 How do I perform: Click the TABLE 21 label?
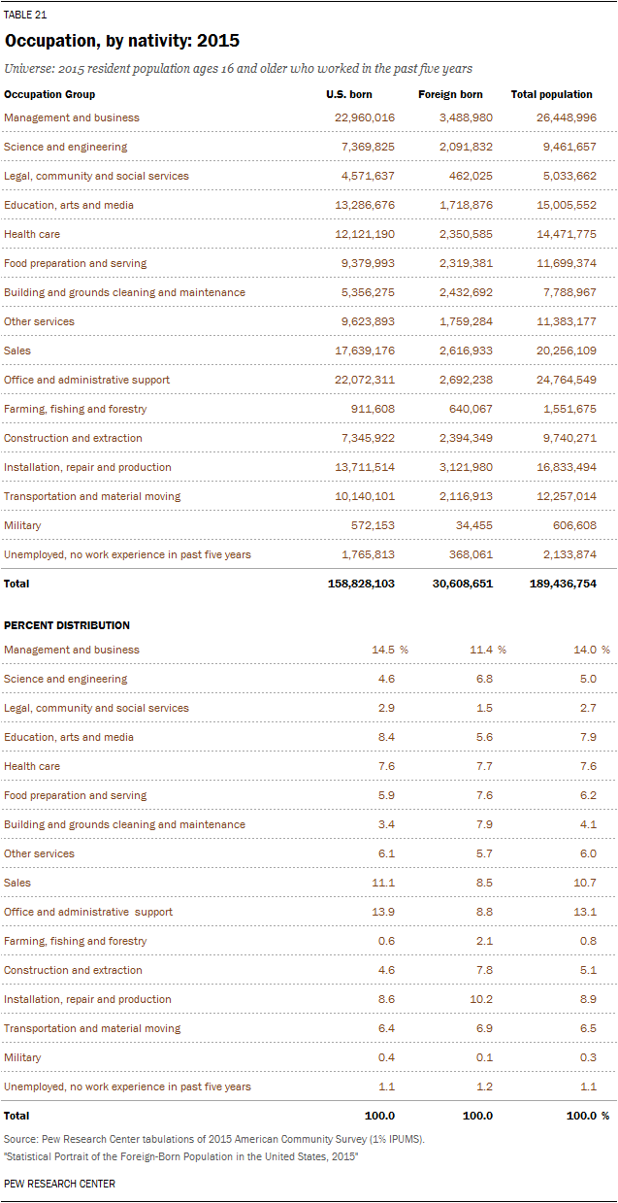point(25,15)
